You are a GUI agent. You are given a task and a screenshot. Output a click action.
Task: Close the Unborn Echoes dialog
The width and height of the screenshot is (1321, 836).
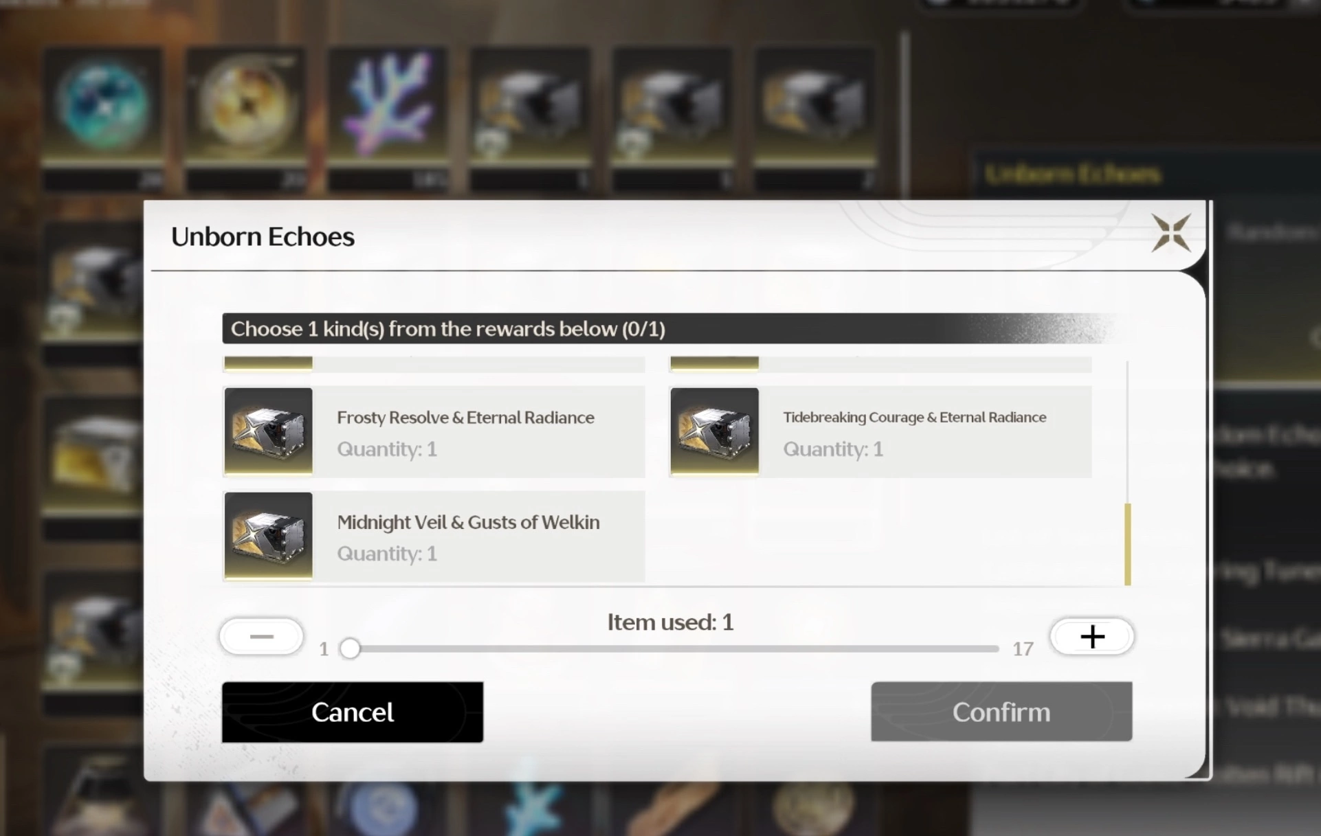(x=1171, y=233)
